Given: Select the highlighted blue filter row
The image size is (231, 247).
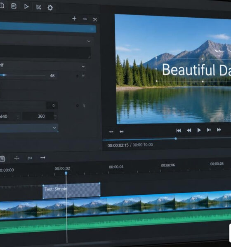Looking at the screenshot, I should 48,28.
